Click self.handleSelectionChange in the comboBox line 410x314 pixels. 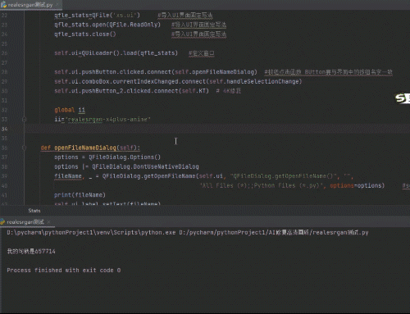[x=253, y=81]
